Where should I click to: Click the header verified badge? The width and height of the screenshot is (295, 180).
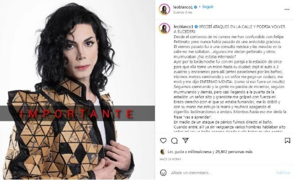pyautogui.click(x=196, y=7)
